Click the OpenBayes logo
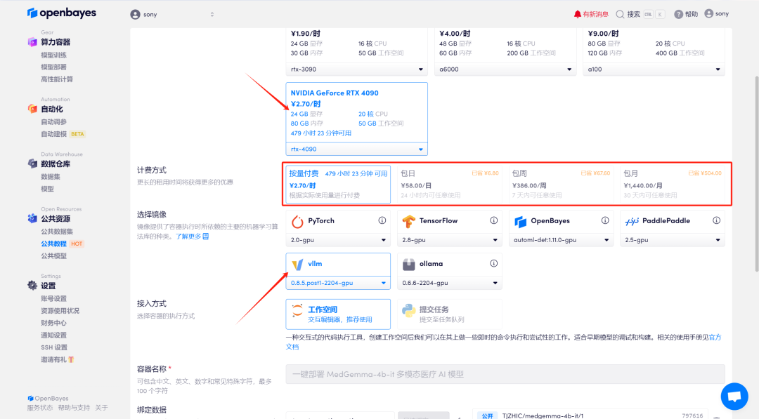759x419 pixels. pos(61,13)
